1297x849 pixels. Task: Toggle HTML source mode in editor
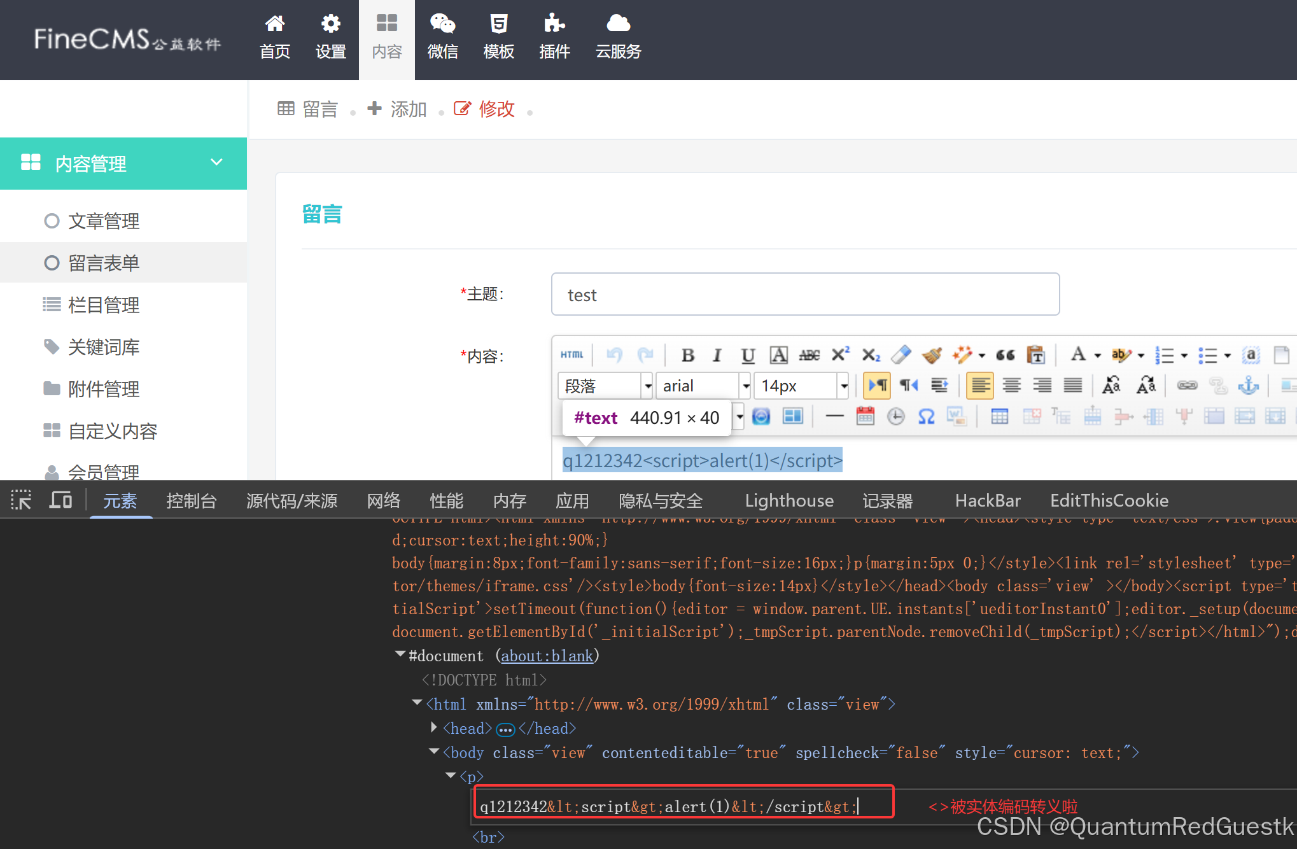(x=571, y=355)
